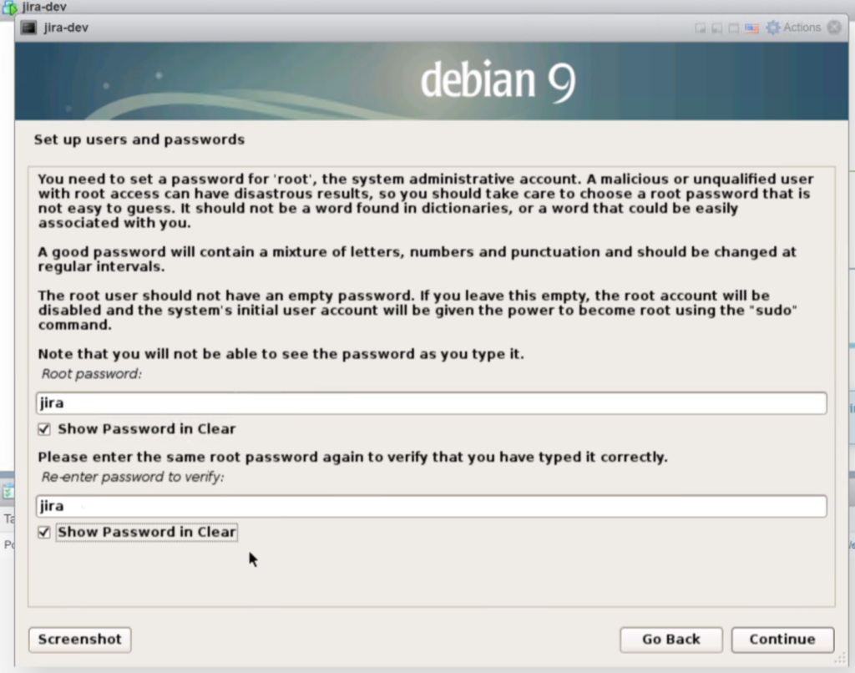The image size is (855, 673).
Task: Click the 'Re-enter password to verify:' label
Action: click(x=133, y=477)
